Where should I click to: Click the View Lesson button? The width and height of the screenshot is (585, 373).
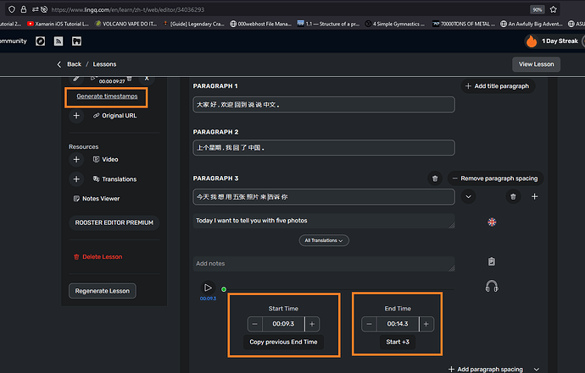tap(536, 64)
